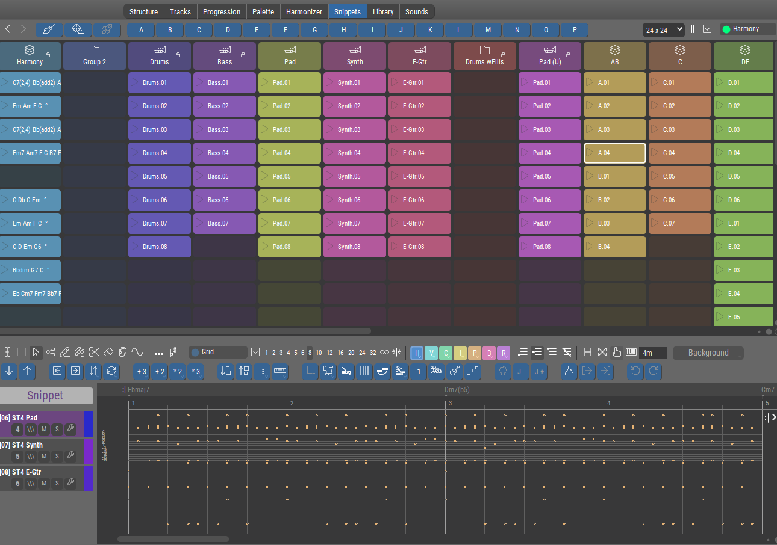Click the broom clean-up icon

point(49,29)
